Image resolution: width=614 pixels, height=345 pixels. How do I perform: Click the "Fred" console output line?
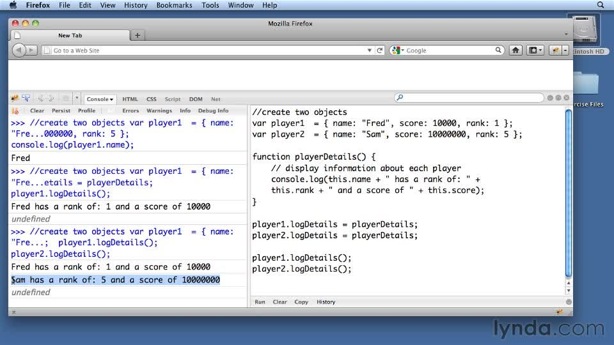click(x=20, y=158)
